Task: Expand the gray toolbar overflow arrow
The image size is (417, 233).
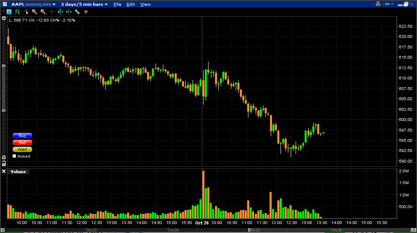Action: 86,12
